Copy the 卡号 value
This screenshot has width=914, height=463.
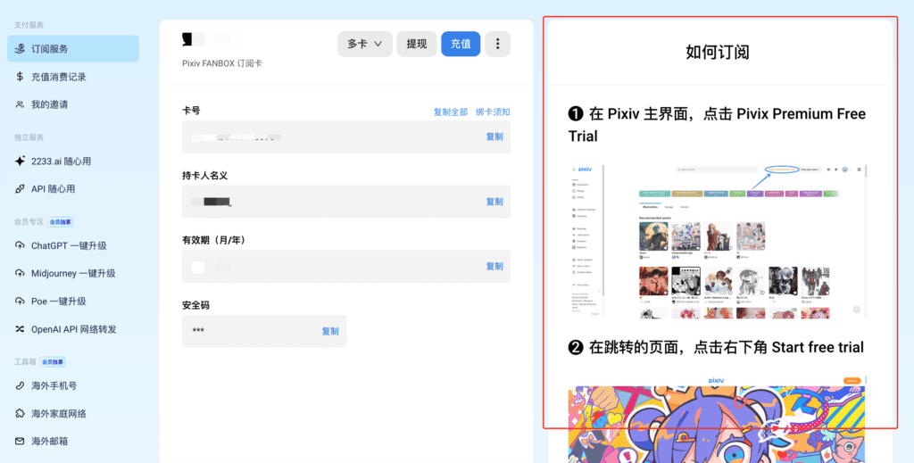click(x=494, y=136)
